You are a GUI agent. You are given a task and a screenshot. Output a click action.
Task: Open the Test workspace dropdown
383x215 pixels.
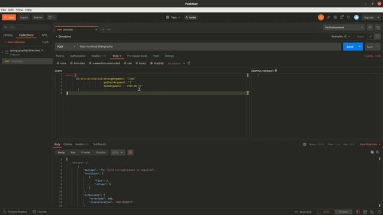click(173, 17)
